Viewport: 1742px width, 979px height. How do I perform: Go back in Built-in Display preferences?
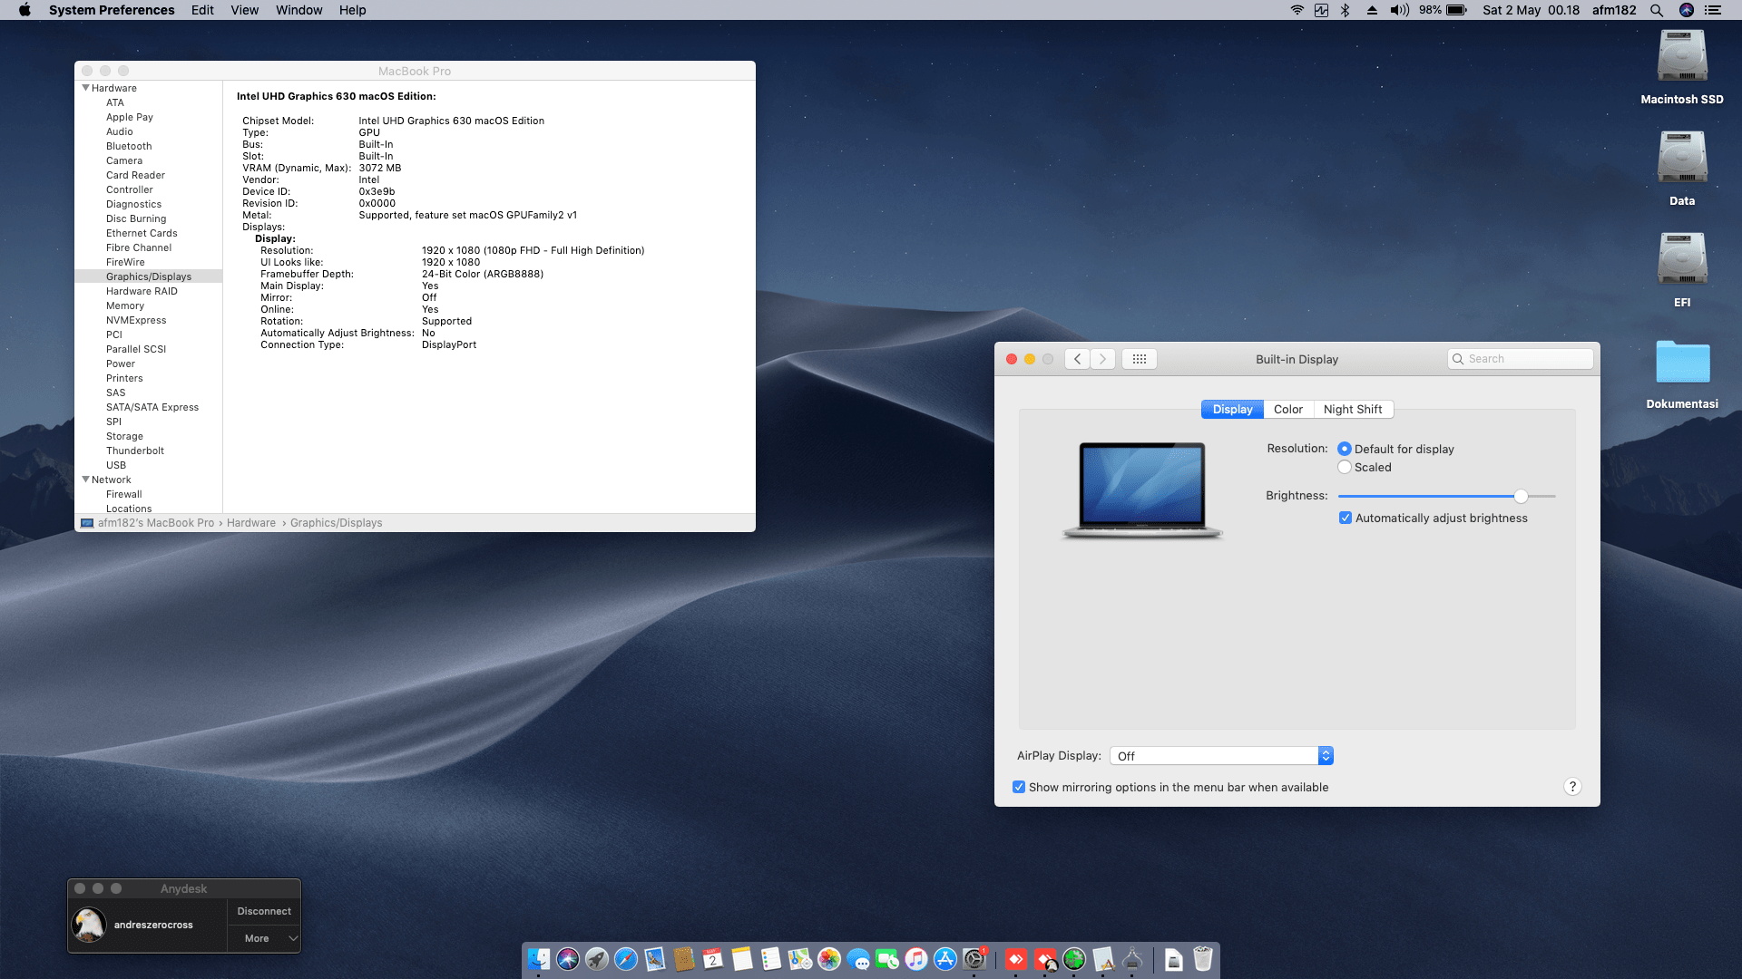pyautogui.click(x=1077, y=359)
